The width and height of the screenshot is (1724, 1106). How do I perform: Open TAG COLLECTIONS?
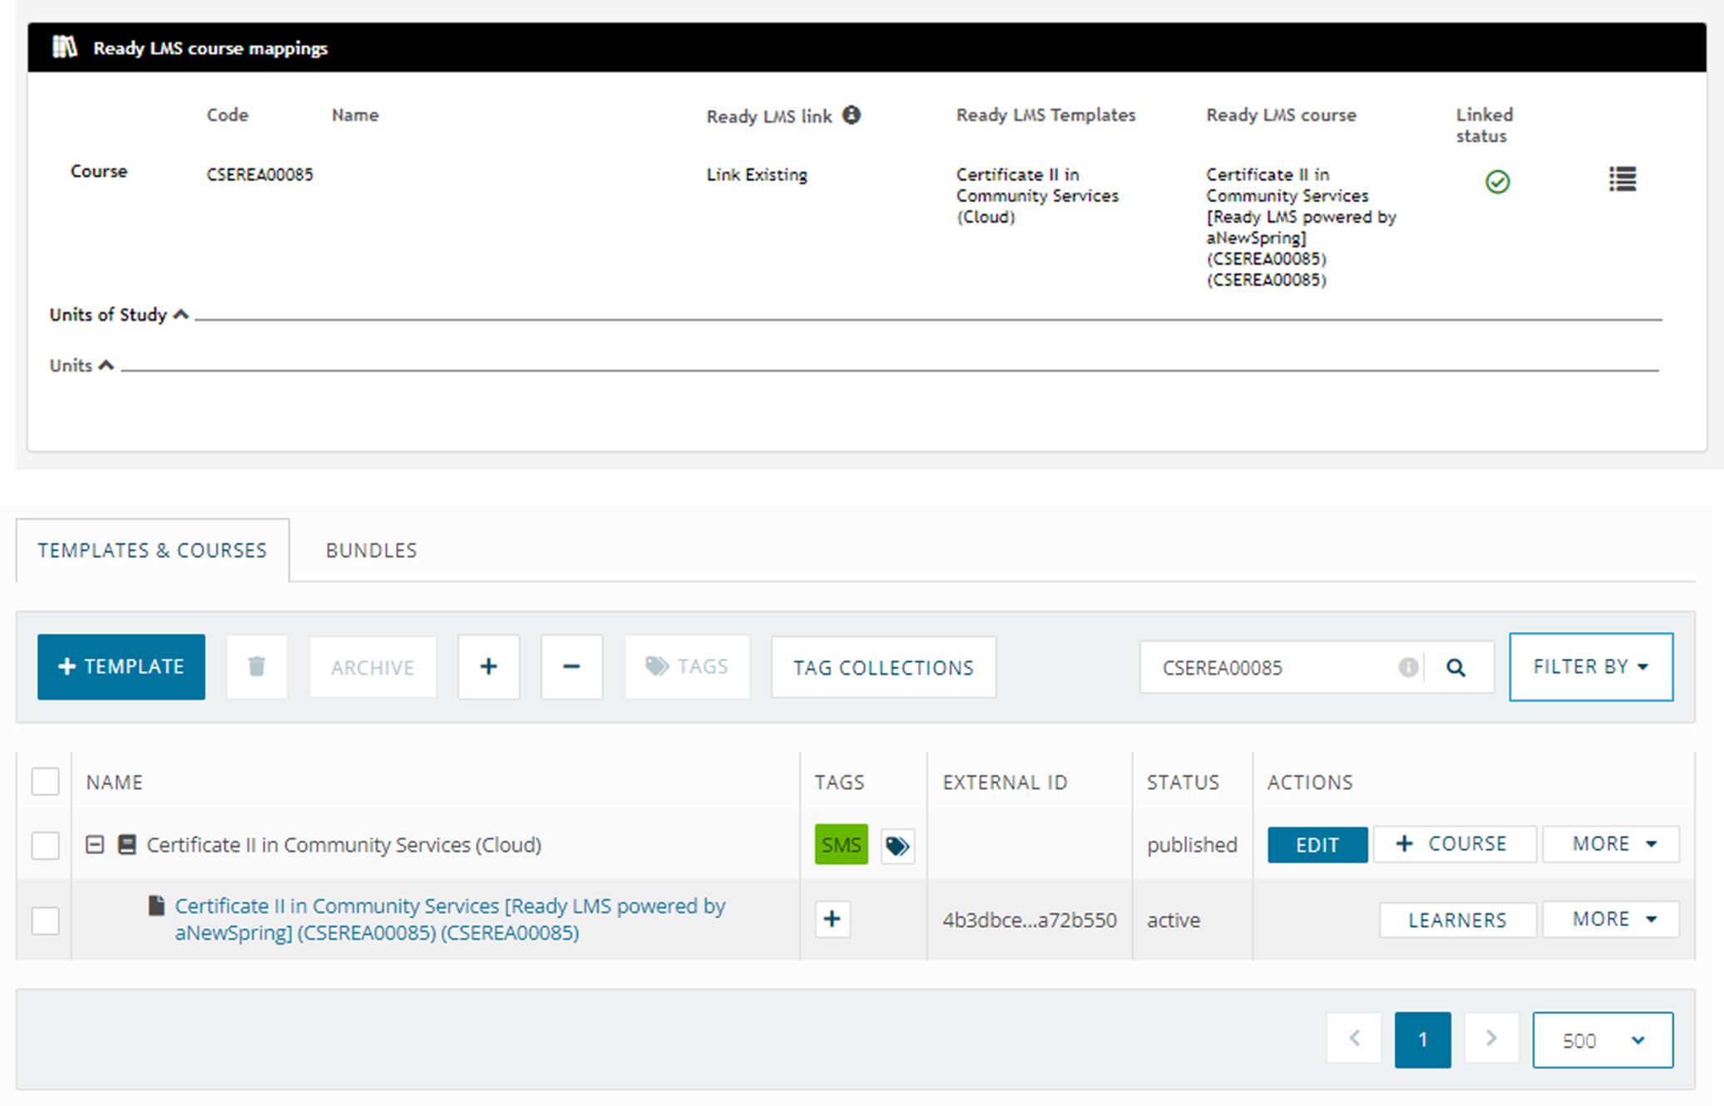[x=883, y=667]
